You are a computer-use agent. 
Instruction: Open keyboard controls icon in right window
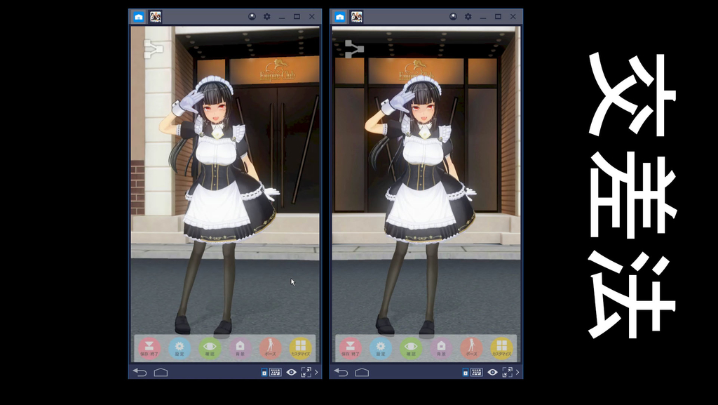[x=476, y=372]
